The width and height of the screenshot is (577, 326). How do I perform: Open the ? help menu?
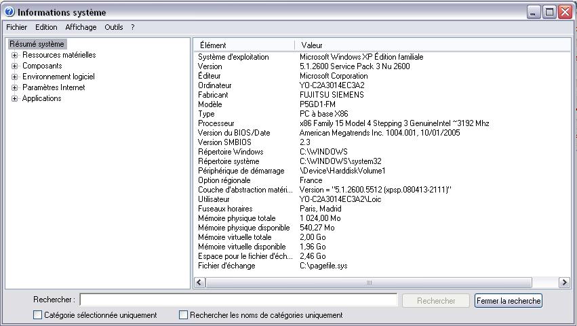pyautogui.click(x=132, y=27)
